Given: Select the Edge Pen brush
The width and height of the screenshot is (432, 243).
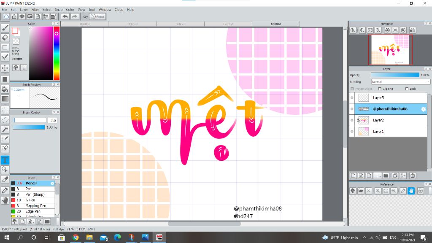Looking at the screenshot, I should tap(33, 211).
